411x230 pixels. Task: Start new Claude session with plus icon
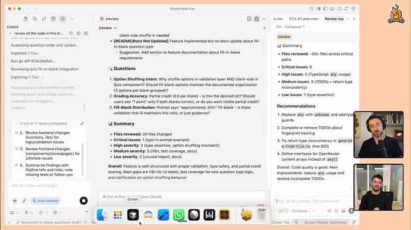tap(264, 28)
